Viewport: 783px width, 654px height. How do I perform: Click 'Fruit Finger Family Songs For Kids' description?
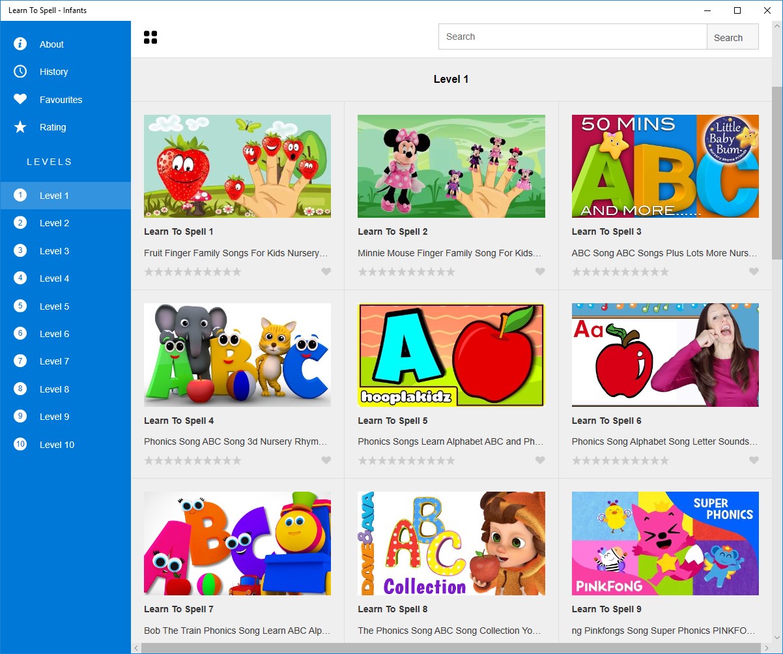pos(236,253)
